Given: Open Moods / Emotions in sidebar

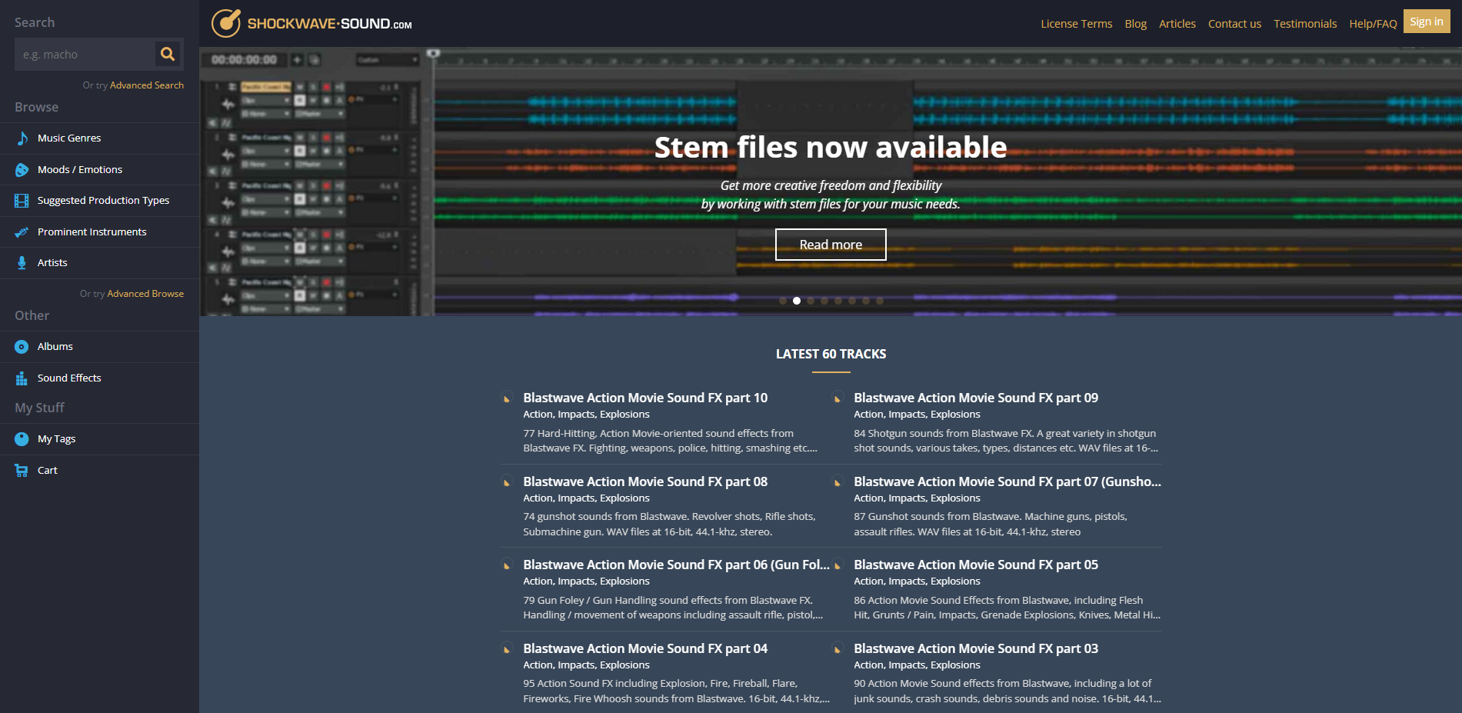Looking at the screenshot, I should click(x=100, y=169).
